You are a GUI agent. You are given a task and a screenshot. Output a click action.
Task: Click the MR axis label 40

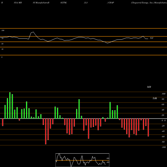click(163, 110)
